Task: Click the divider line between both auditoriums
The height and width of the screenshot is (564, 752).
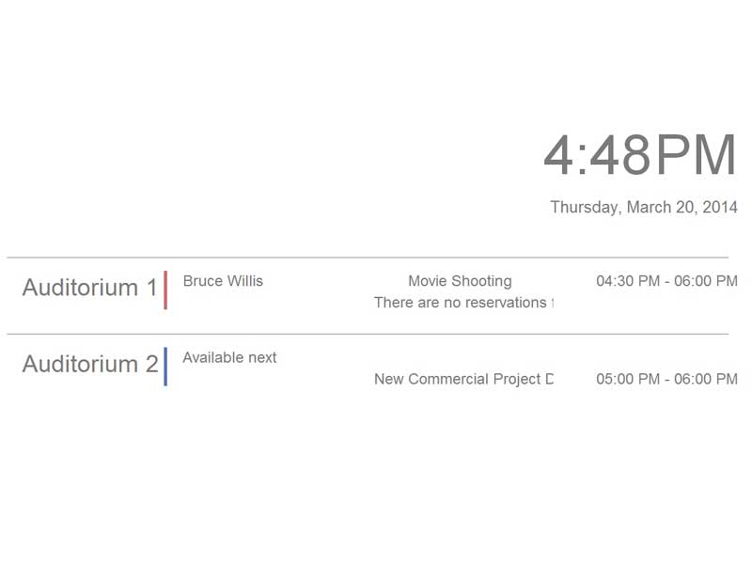Action: (x=368, y=334)
